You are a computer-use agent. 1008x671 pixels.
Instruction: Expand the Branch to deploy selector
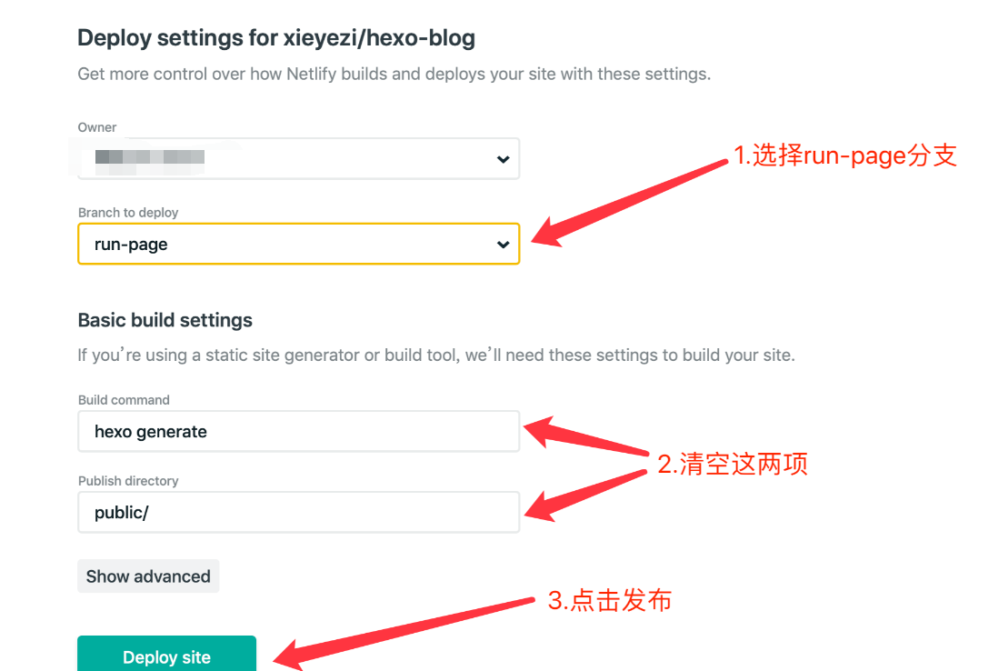click(298, 244)
